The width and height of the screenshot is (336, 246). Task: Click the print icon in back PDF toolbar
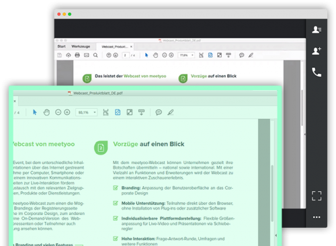coord(77,55)
